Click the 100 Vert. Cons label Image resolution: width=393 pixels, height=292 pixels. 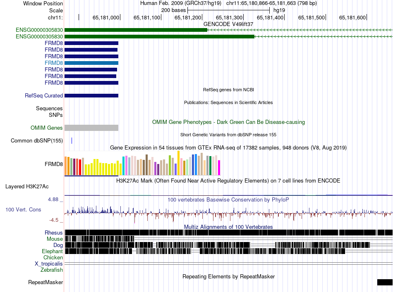23,210
